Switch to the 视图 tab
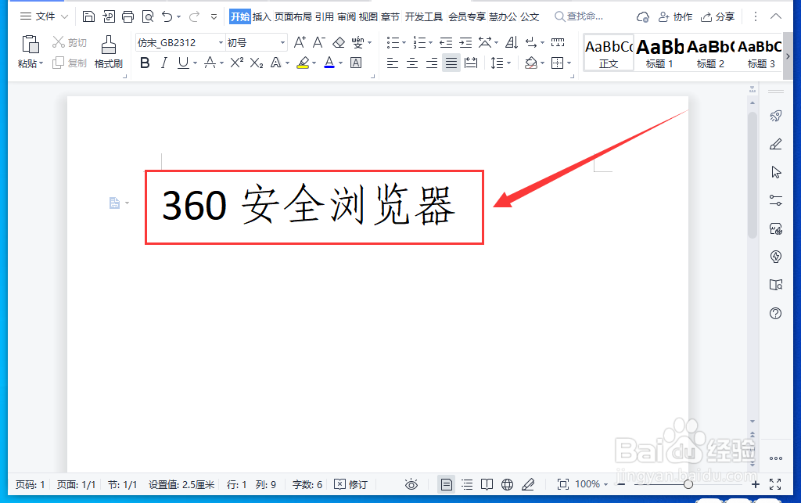 [368, 17]
